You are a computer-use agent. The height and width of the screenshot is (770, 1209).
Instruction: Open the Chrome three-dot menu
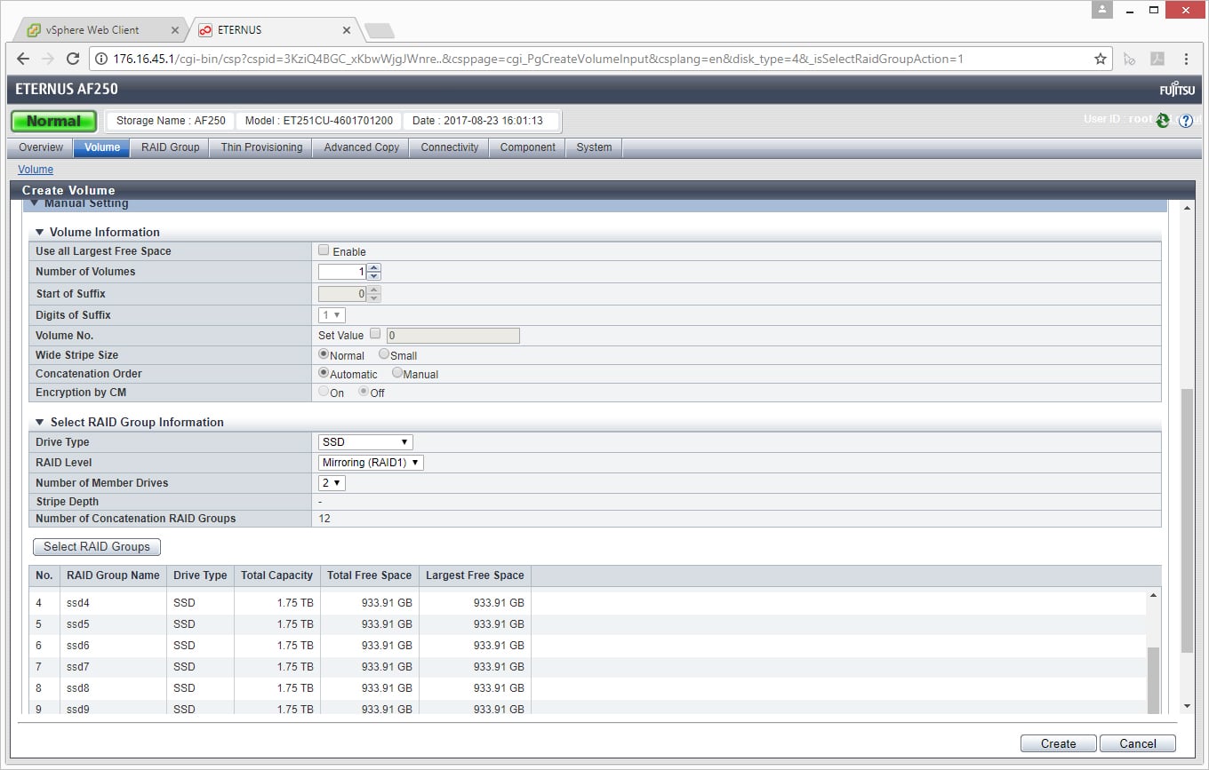tap(1186, 59)
